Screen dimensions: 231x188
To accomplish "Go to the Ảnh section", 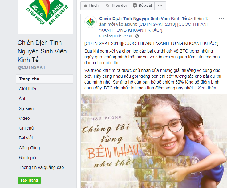I will tap(22, 99).
